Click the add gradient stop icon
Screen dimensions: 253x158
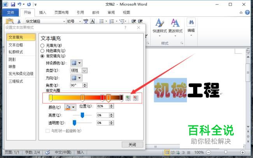(x=128, y=98)
